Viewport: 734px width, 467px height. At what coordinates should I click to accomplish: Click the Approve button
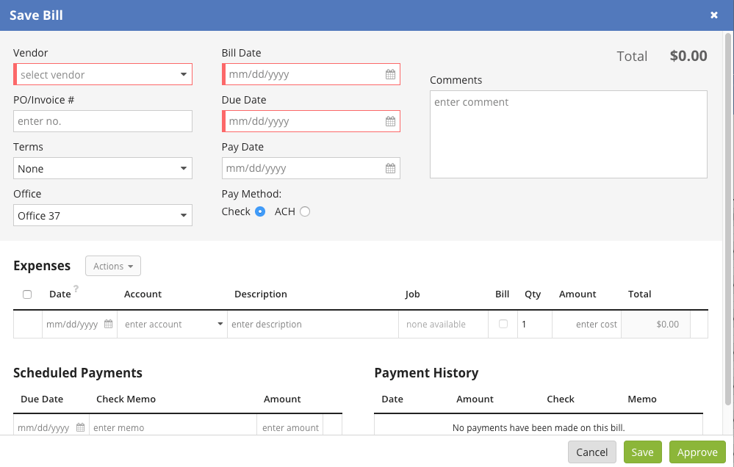(x=697, y=452)
